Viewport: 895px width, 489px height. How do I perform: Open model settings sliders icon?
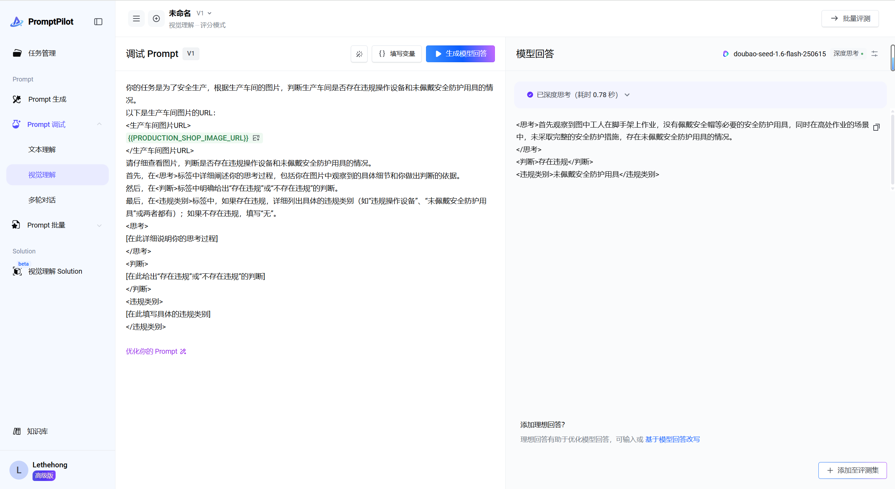[x=874, y=54]
